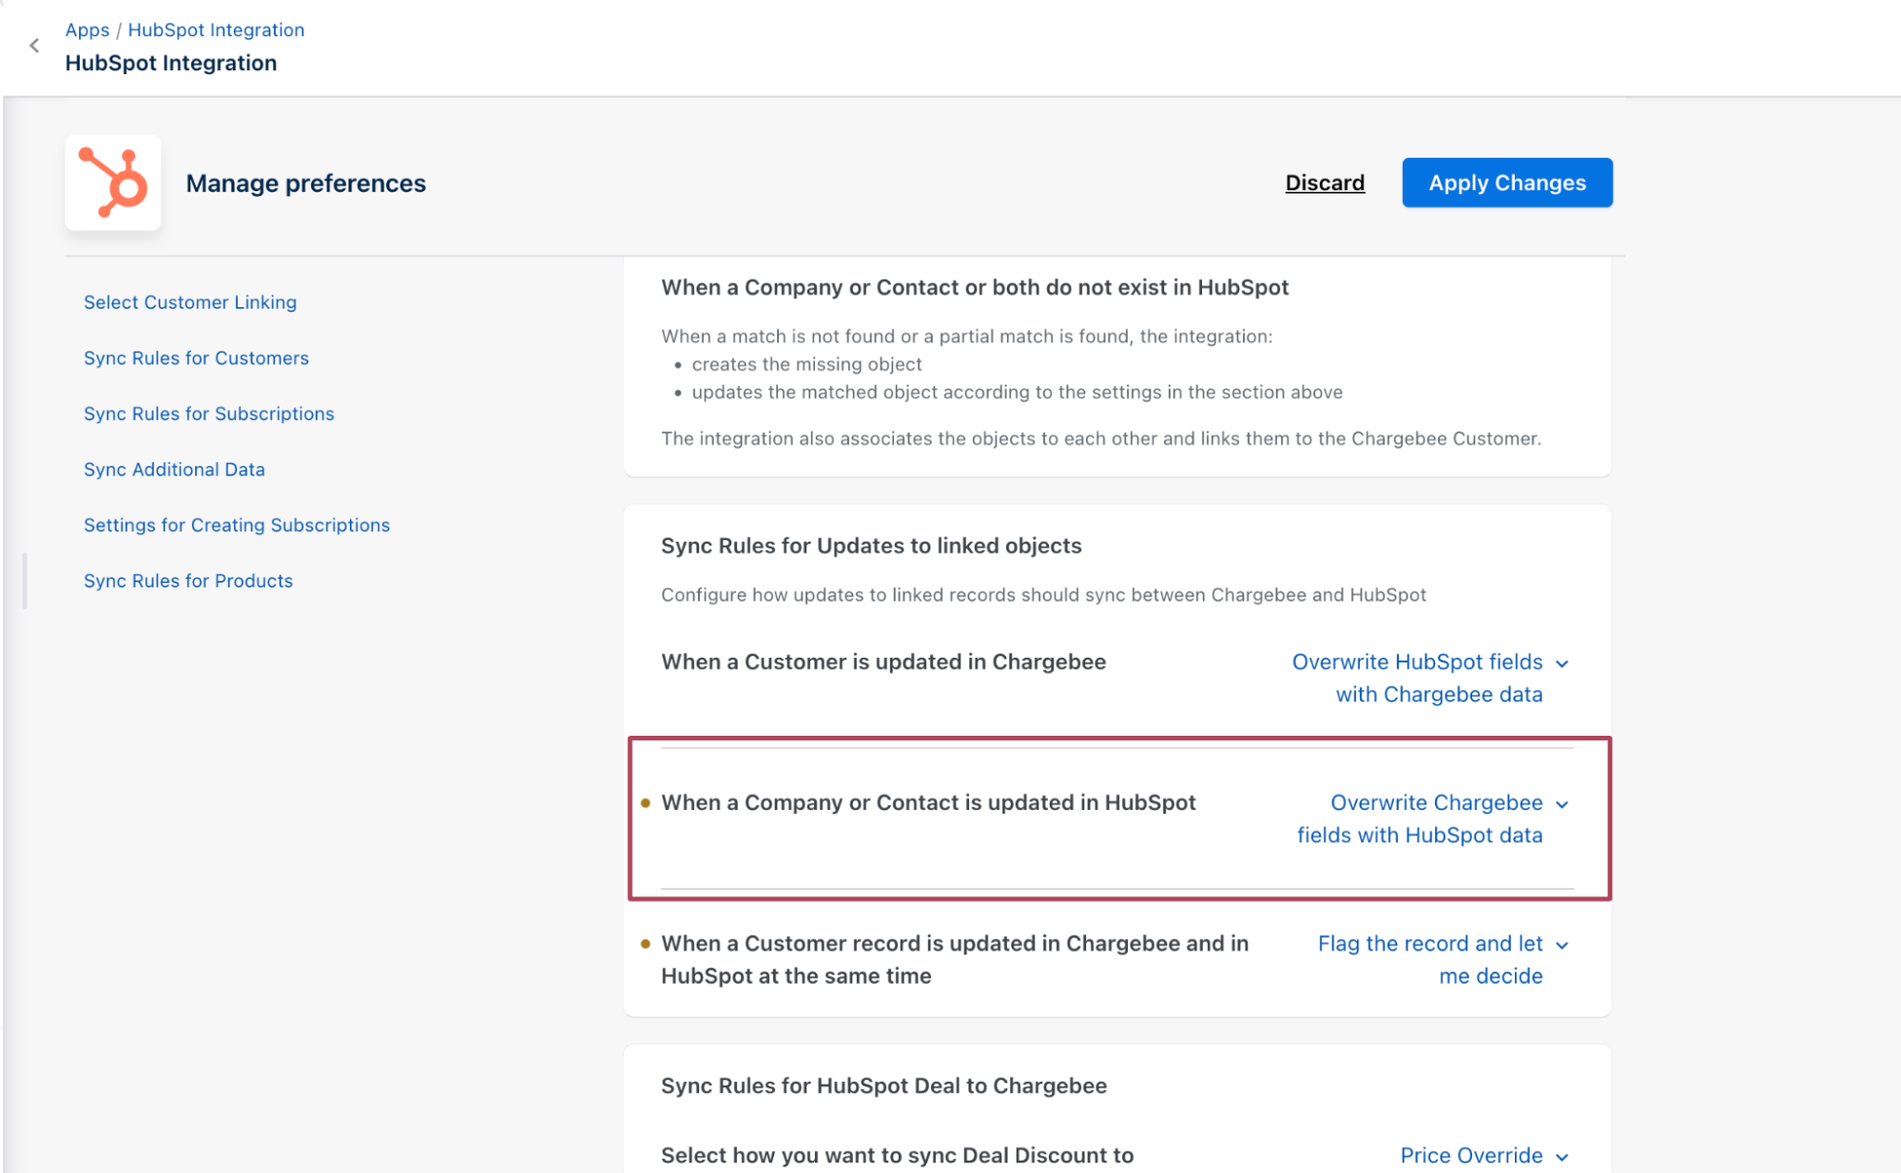Open Sync Rules for Customers section

(196, 358)
